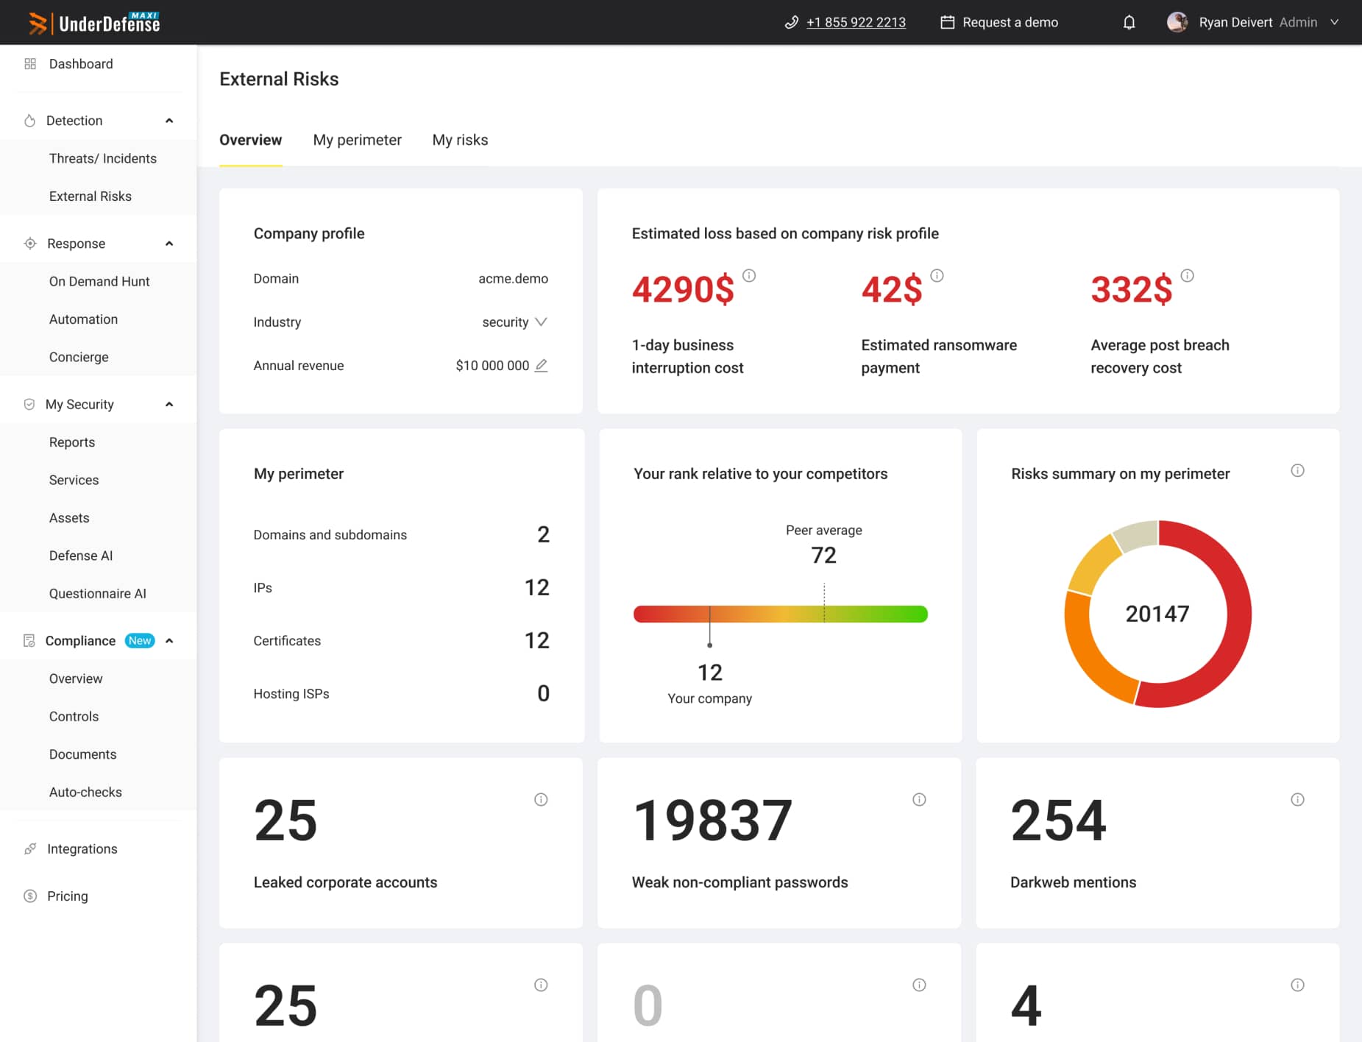Switch to the My risks tab

click(460, 140)
